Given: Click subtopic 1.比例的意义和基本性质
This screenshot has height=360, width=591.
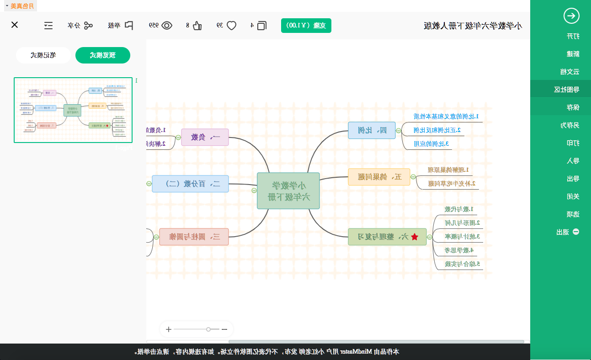Looking at the screenshot, I should [446, 116].
